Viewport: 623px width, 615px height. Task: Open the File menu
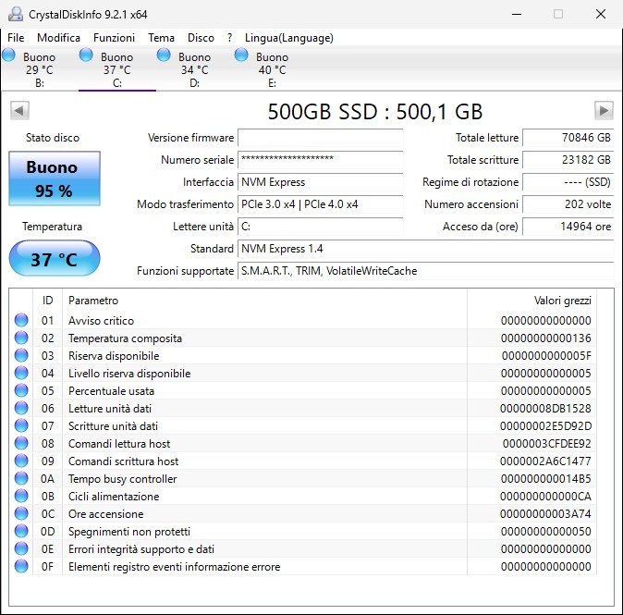(16, 38)
